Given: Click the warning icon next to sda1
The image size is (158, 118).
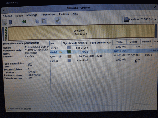Looking at the screenshot, I should point(61,52).
